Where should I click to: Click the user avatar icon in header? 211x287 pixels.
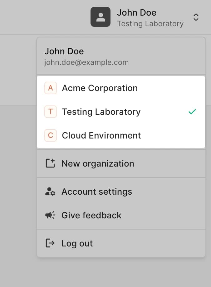coord(100,17)
